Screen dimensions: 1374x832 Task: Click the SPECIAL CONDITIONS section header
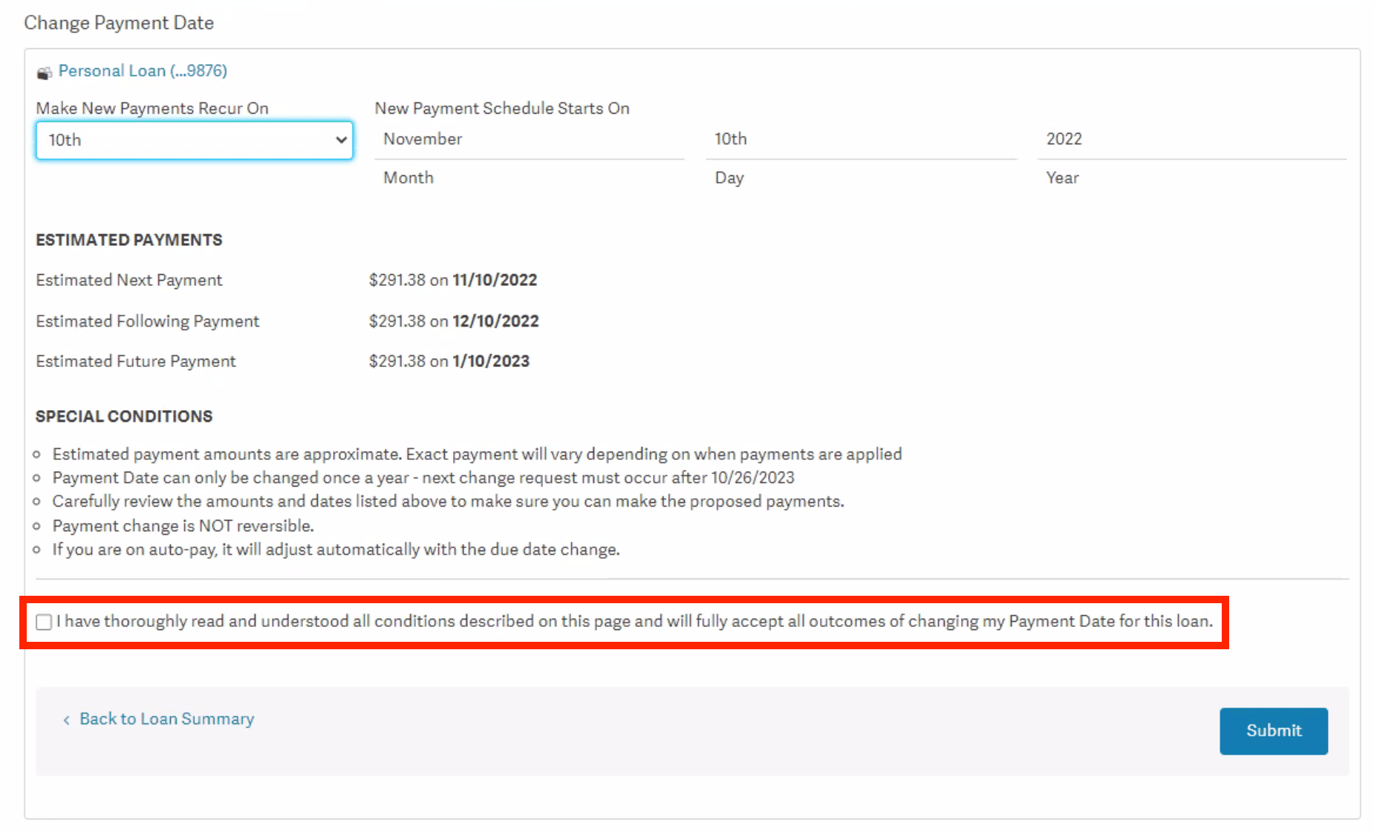pyautogui.click(x=123, y=416)
